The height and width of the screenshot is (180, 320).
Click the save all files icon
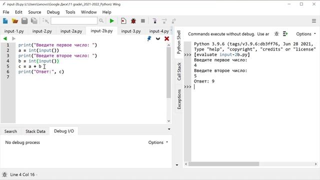coord(34,21)
